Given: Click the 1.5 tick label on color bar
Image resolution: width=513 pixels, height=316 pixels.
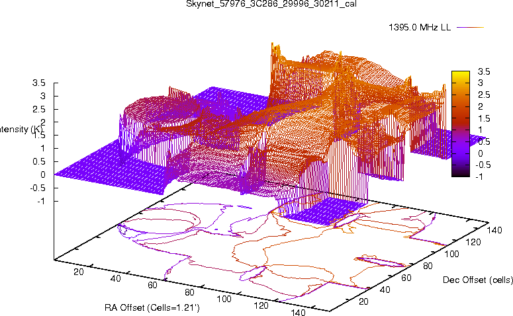Looking at the screenshot, I should (x=484, y=118).
